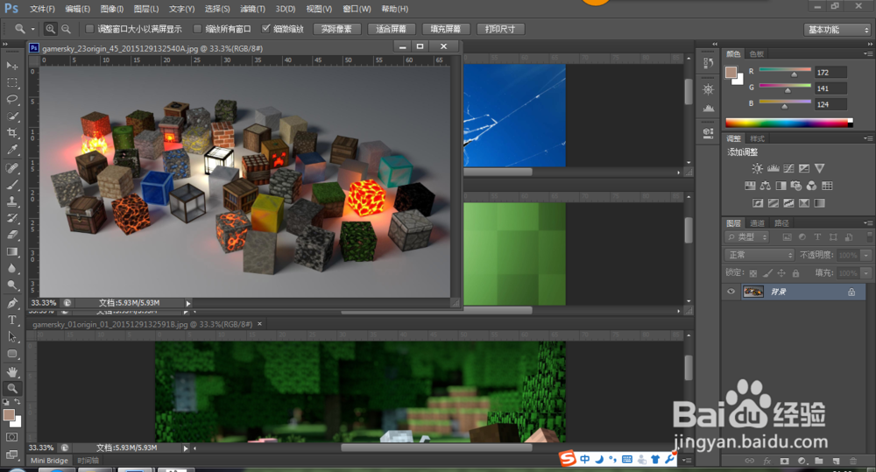
Task: Open the Mini Bridge tab
Action: 49,461
